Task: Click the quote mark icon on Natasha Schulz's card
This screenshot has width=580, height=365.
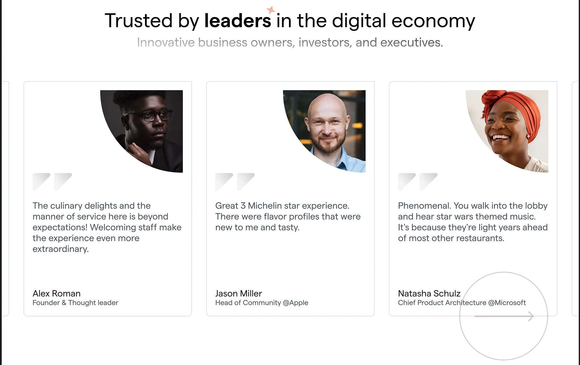Action: coord(418,182)
